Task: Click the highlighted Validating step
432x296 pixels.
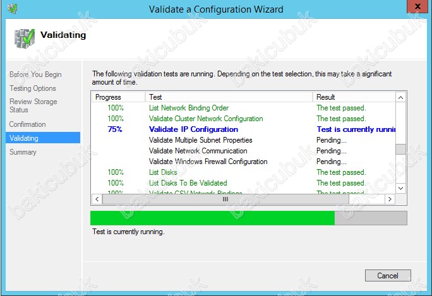Action: (x=24, y=138)
